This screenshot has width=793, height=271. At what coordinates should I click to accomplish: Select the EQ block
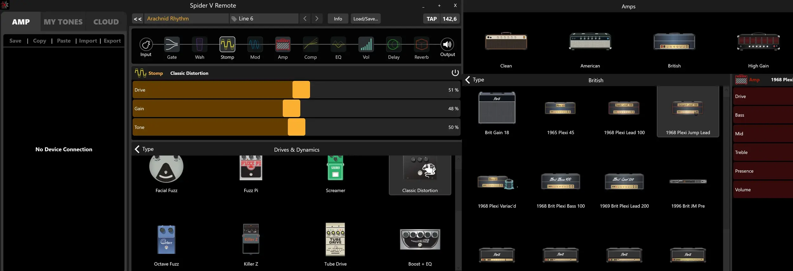[x=338, y=45]
